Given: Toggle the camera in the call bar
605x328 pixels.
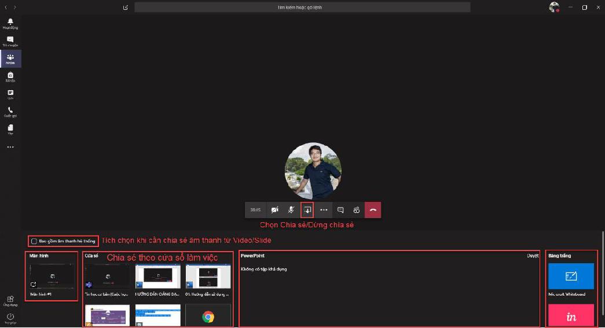Looking at the screenshot, I should coord(275,210).
